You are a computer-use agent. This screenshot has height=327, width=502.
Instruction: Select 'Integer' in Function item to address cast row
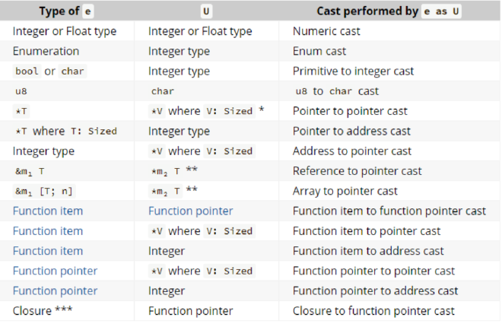pyautogui.click(x=167, y=251)
